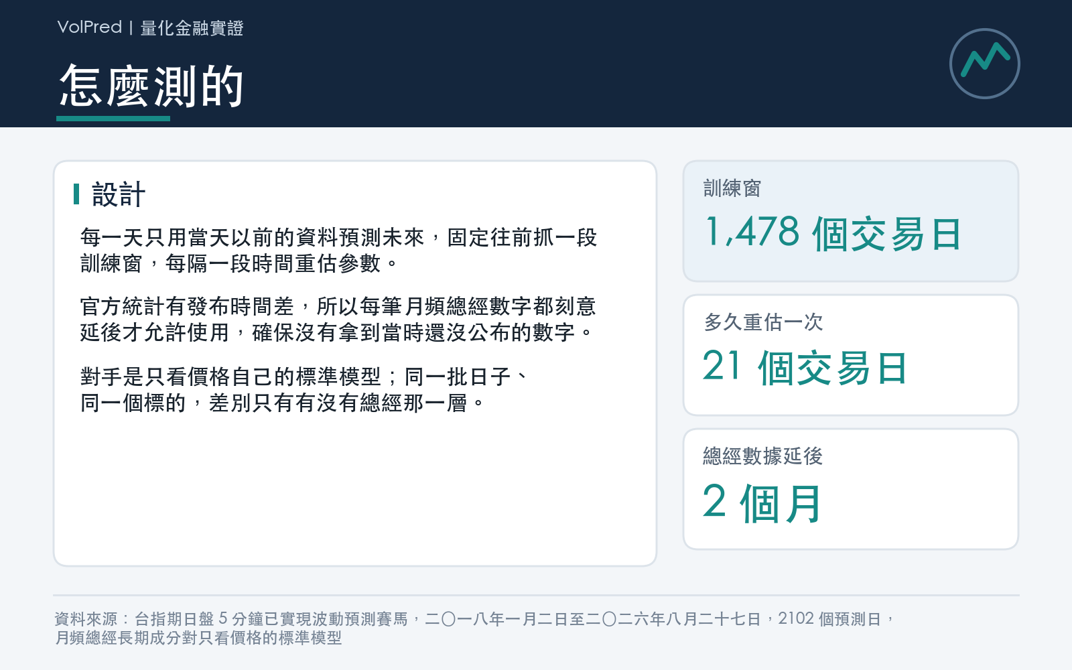Click the "1,478 個交易日" value
The height and width of the screenshot is (670, 1072).
833,233
